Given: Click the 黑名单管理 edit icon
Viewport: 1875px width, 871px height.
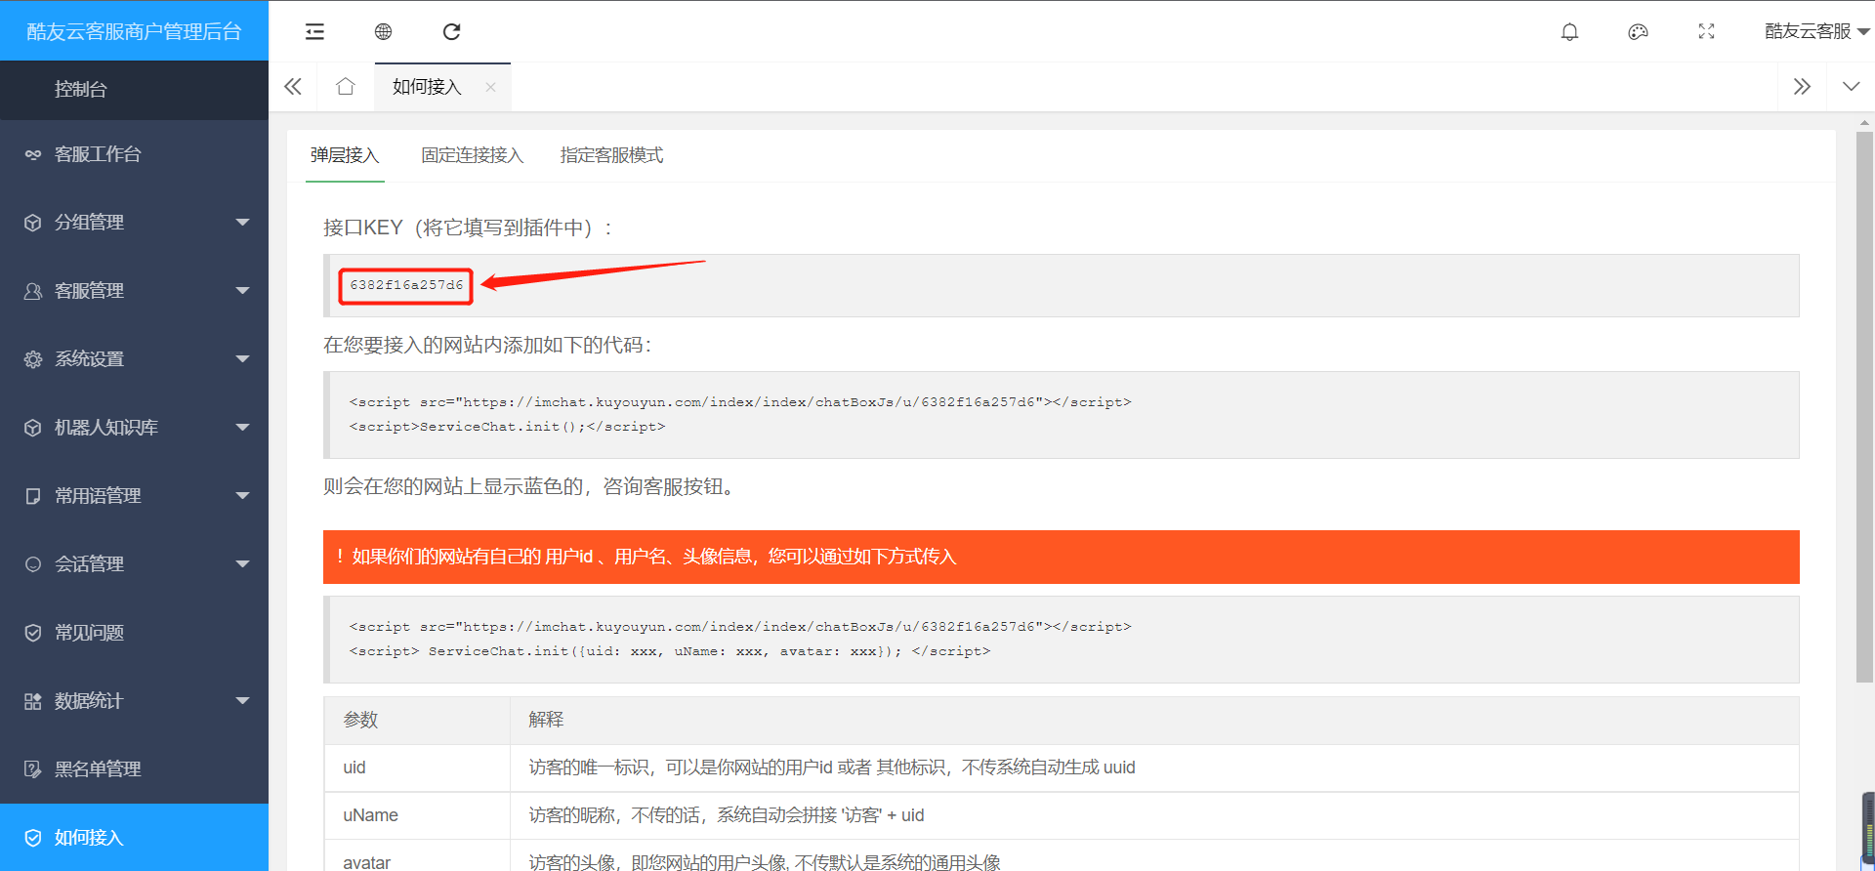Looking at the screenshot, I should (x=33, y=769).
